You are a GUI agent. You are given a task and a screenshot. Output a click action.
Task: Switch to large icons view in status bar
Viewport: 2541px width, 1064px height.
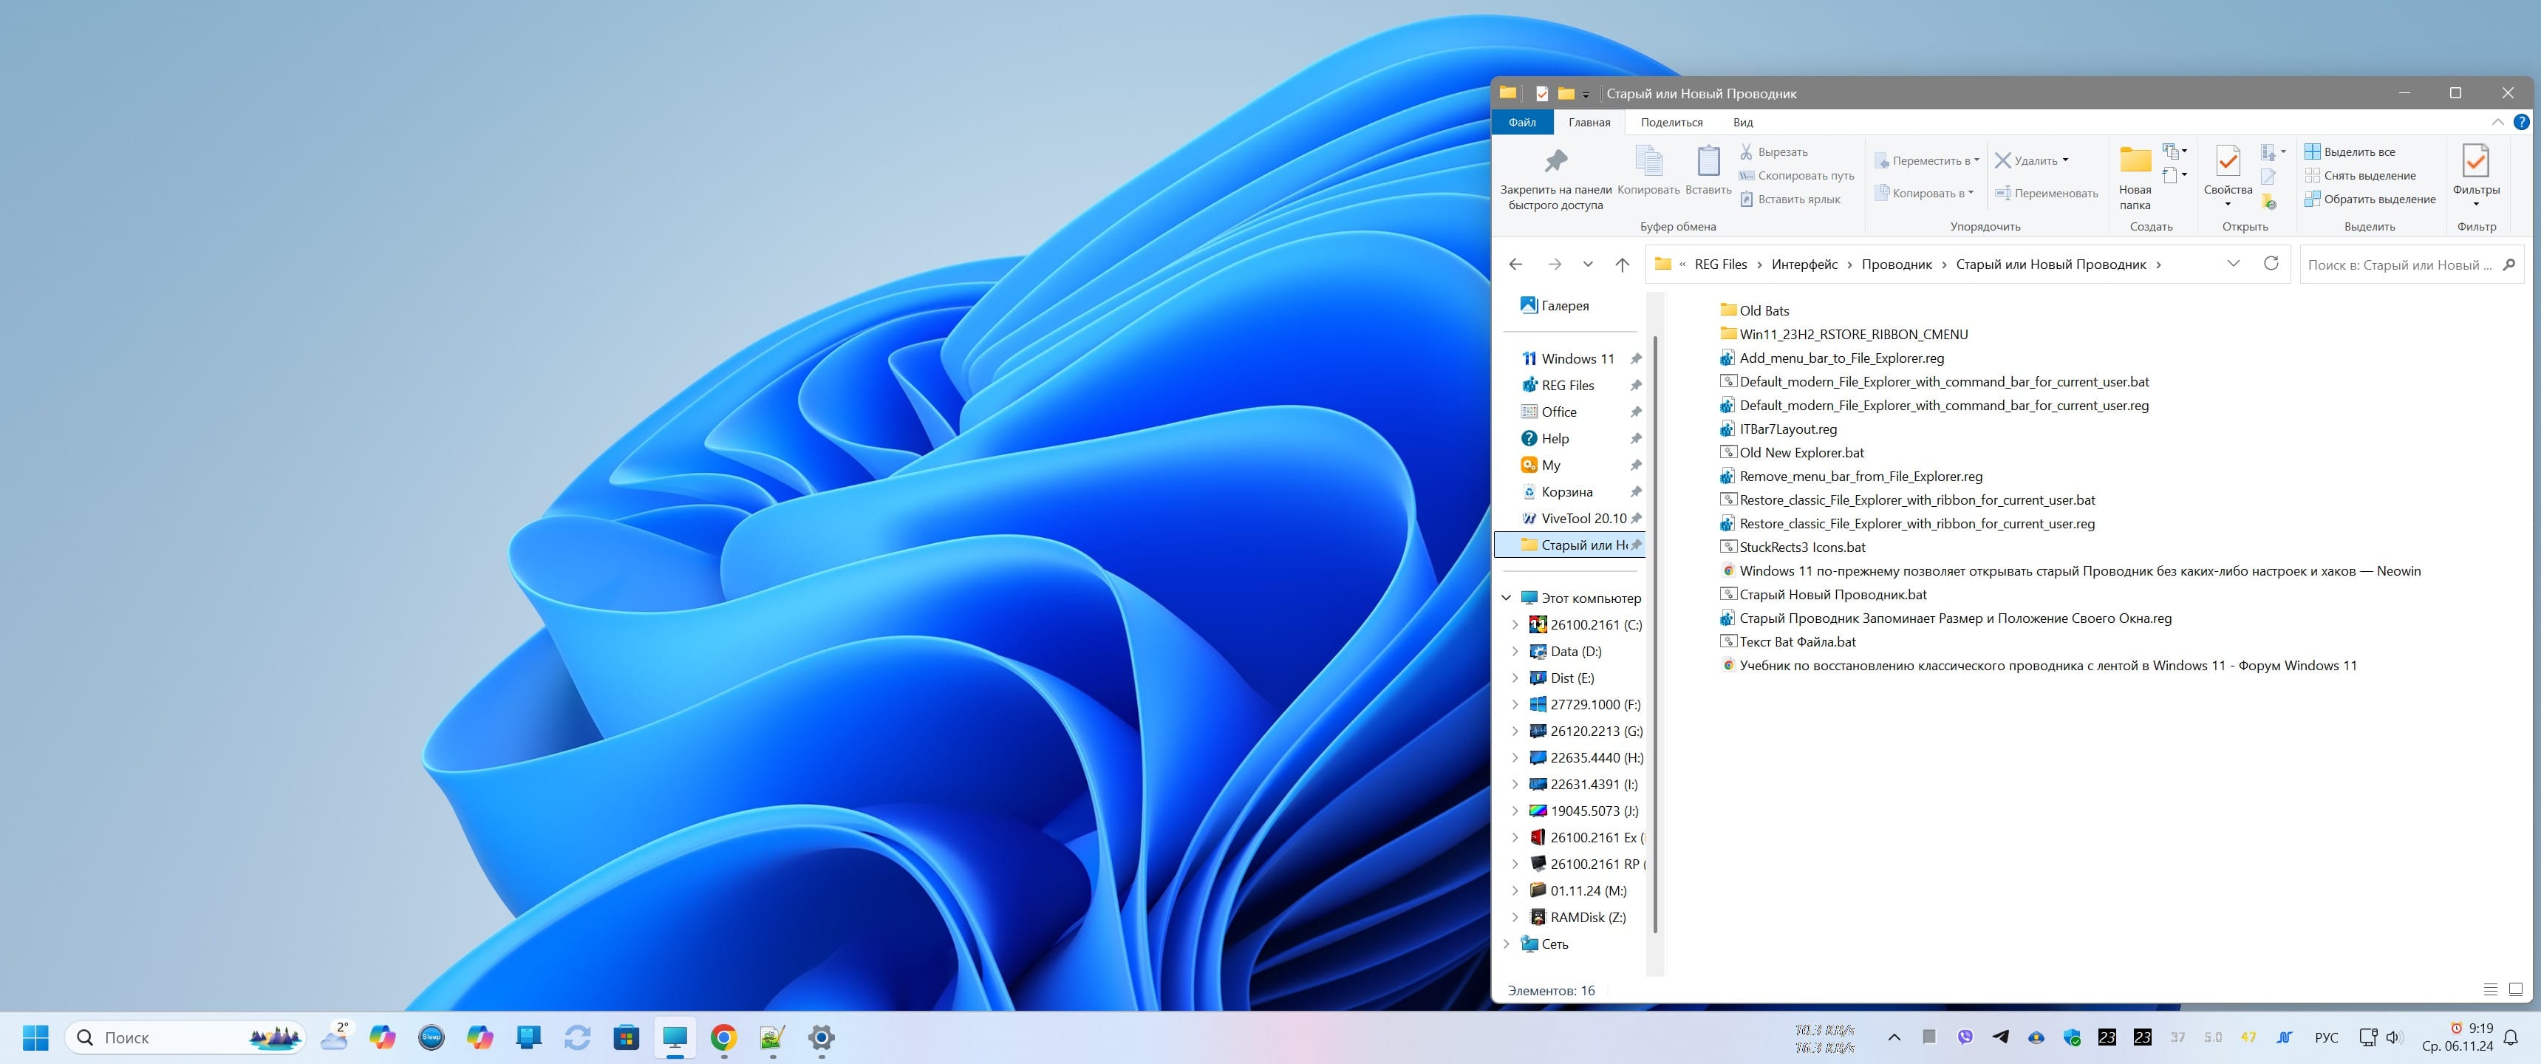[x=2515, y=989]
